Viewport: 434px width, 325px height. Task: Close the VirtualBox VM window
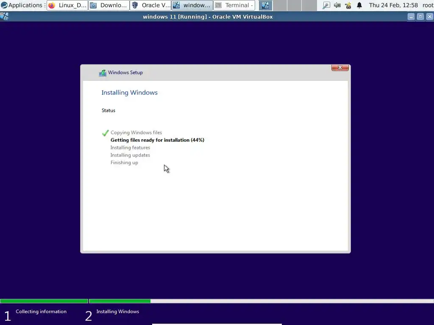430,17
